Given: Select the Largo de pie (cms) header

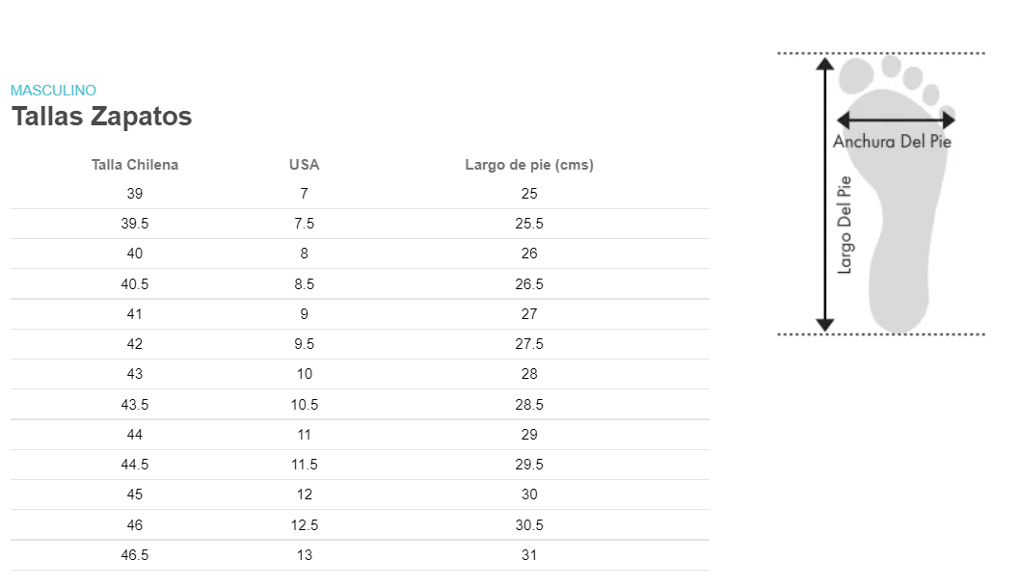Looking at the screenshot, I should coord(529,165).
